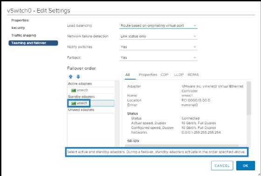The width and height of the screenshot is (261, 176).
Task: Move selected adapter up with blue arrow
Action: pyautogui.click(x=70, y=77)
